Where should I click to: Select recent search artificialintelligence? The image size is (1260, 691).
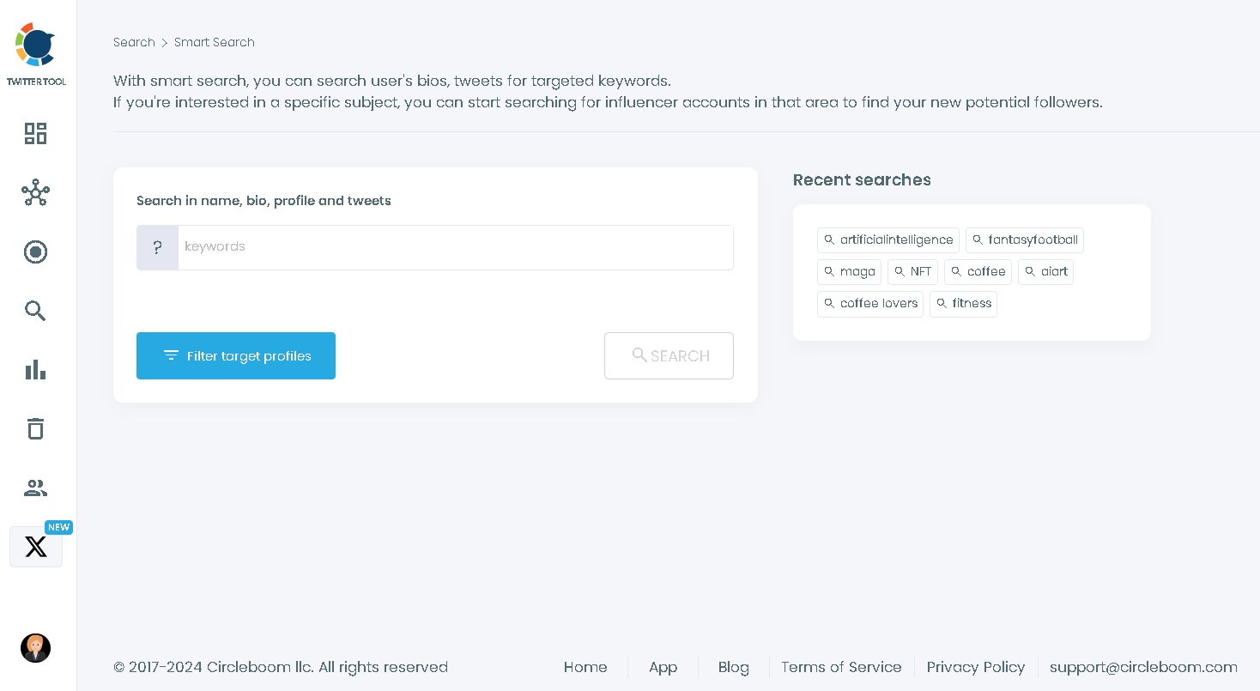click(x=888, y=240)
